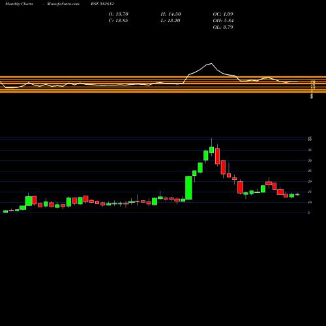
Task: Open the MunafaSutra.com label
Action: pyautogui.click(x=63, y=4)
